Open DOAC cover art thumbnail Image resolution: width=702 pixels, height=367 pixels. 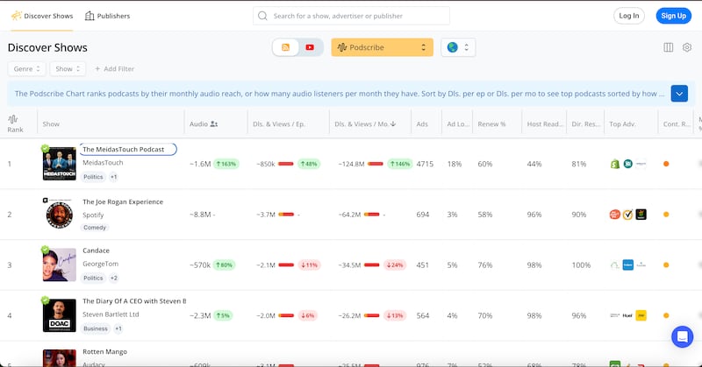click(60, 315)
